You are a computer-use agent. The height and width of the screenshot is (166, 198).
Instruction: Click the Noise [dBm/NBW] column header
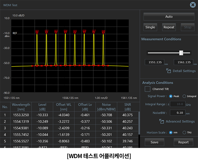point(106,107)
